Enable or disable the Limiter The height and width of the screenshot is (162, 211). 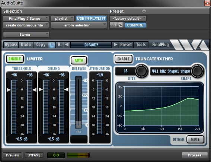(x=15, y=59)
